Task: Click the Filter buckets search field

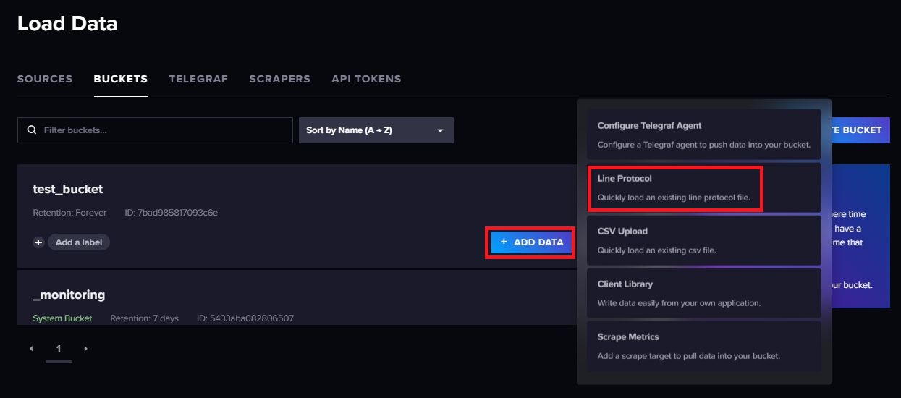Action: coord(163,130)
